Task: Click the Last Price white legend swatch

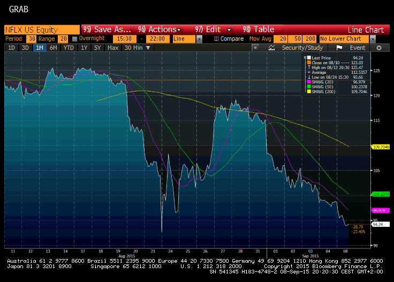Action: point(309,58)
